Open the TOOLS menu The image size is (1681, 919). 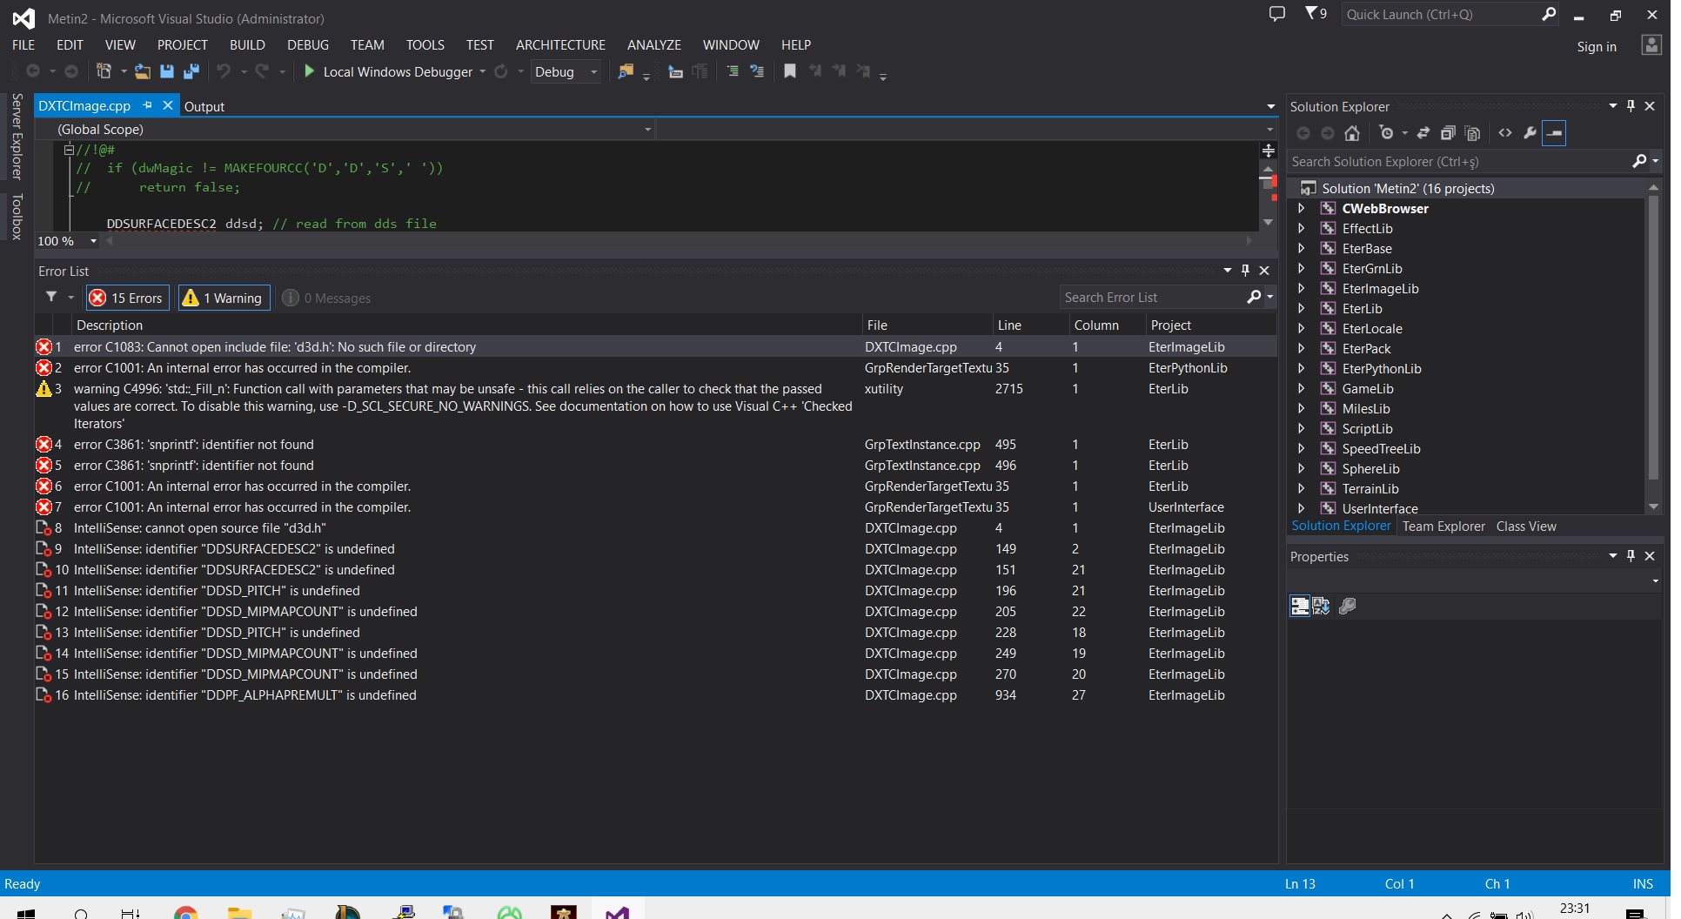pos(425,44)
